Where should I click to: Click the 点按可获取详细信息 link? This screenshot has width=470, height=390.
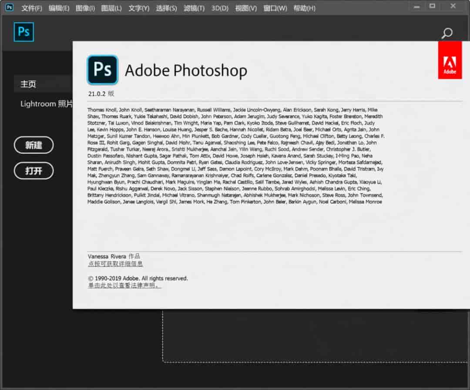tap(115, 264)
